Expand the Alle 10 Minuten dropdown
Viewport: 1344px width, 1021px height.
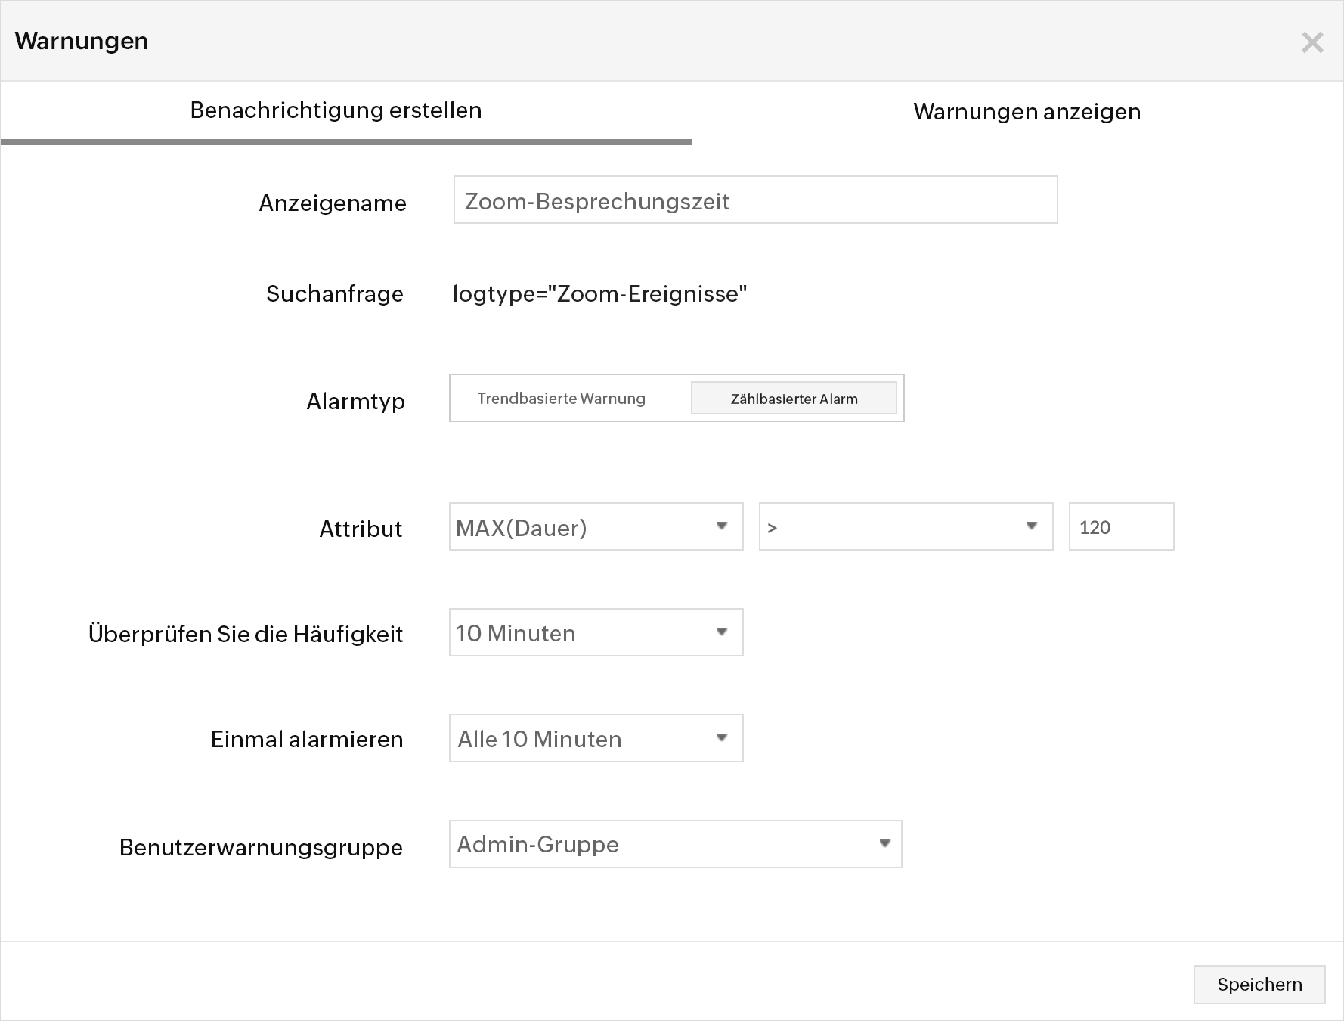coord(596,738)
